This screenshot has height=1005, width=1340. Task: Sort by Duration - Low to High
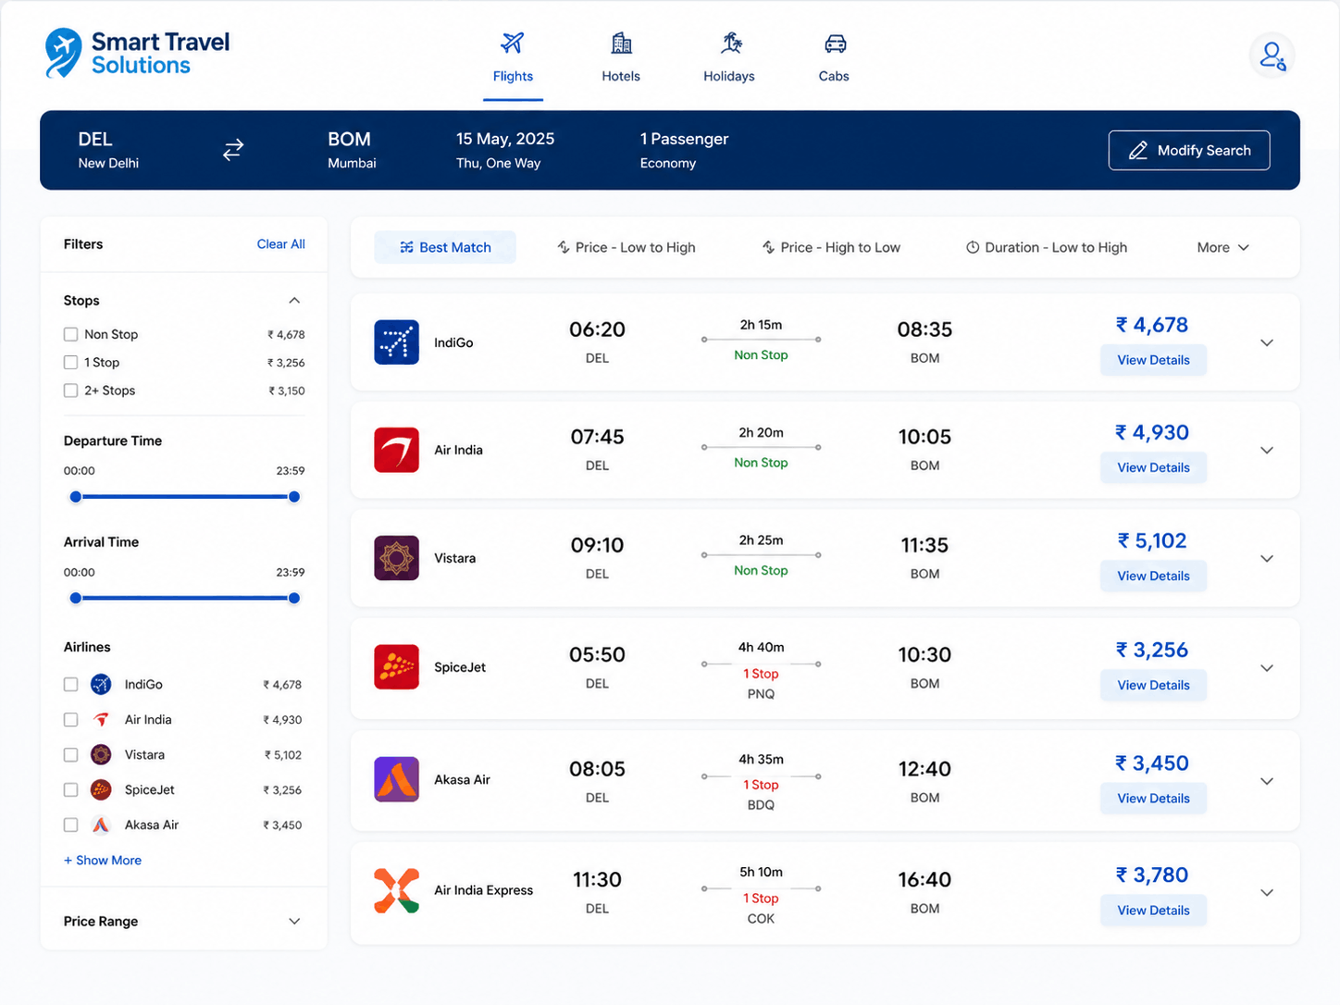(x=1047, y=248)
